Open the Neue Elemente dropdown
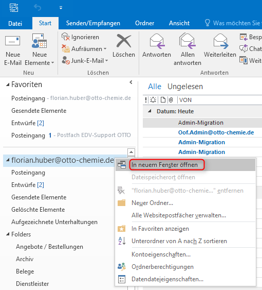The height and width of the screenshot is (290, 262). pyautogui.click(x=39, y=49)
